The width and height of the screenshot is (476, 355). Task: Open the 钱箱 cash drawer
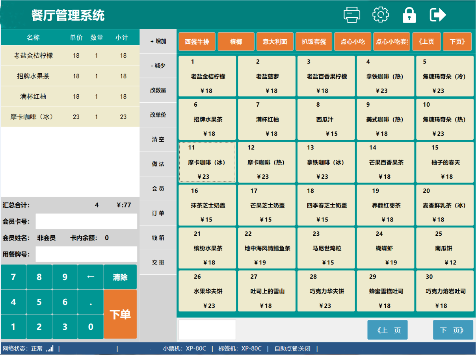158,238
